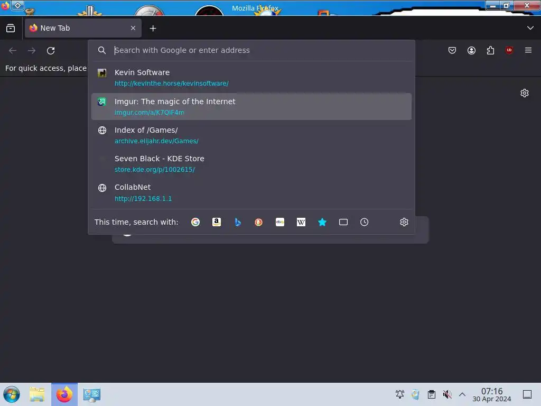Open the uBlock Origin extension
The width and height of the screenshot is (541, 406).
point(509,50)
